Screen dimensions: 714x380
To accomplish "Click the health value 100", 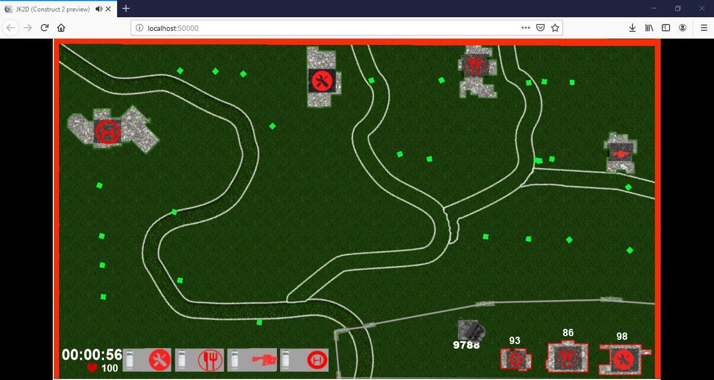I will coord(110,368).
